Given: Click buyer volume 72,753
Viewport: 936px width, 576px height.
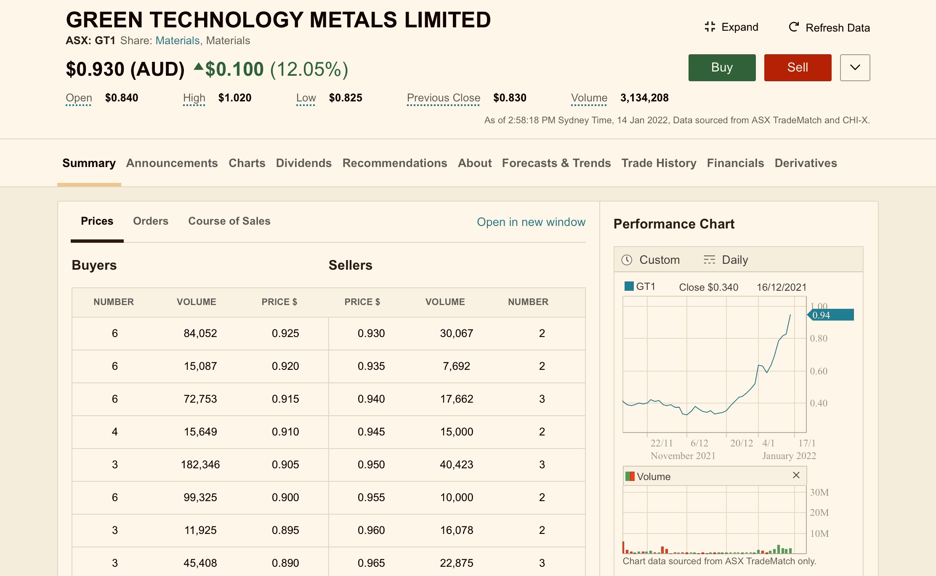Looking at the screenshot, I should 200,399.
